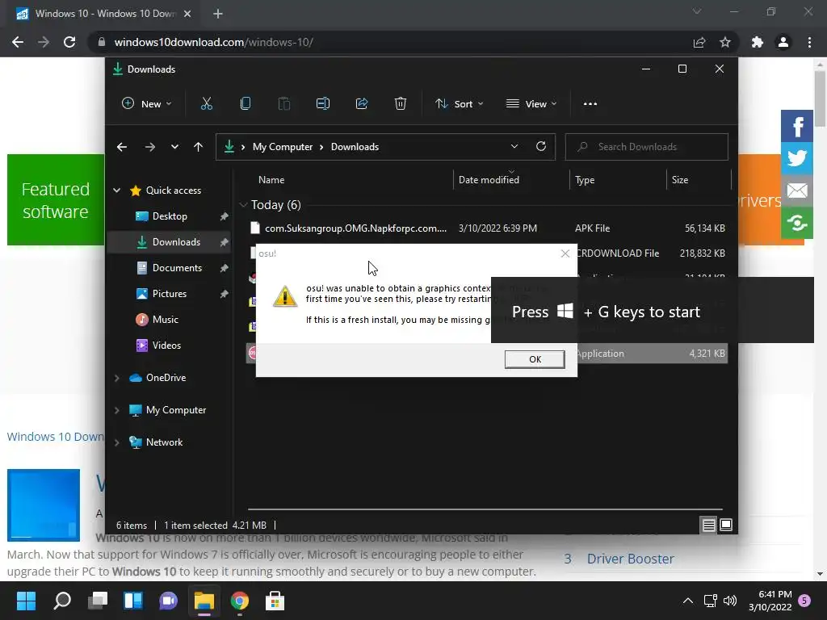Image resolution: width=827 pixels, height=620 pixels.
Task: Open taskbar Search
Action: pyautogui.click(x=62, y=601)
